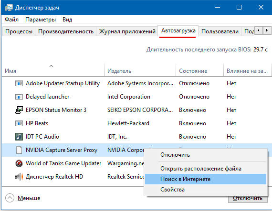Click Включено status of EPSON Status Monitor

193,110
